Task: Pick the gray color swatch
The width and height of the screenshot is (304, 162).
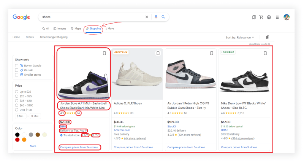Action: [31, 135]
